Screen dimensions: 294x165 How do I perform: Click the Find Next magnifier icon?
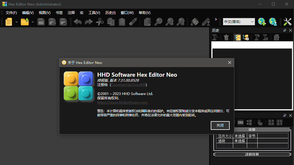180,22
